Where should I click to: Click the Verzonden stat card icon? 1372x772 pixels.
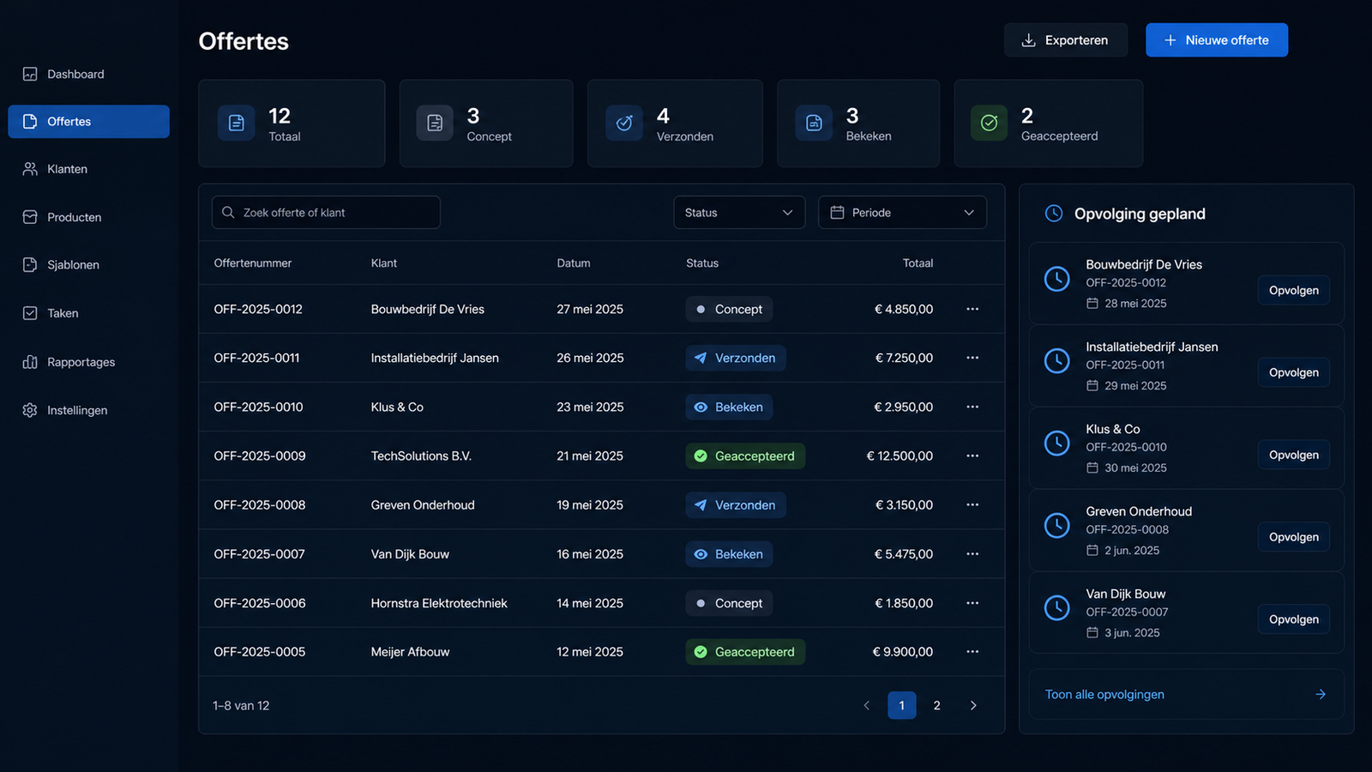coord(624,124)
